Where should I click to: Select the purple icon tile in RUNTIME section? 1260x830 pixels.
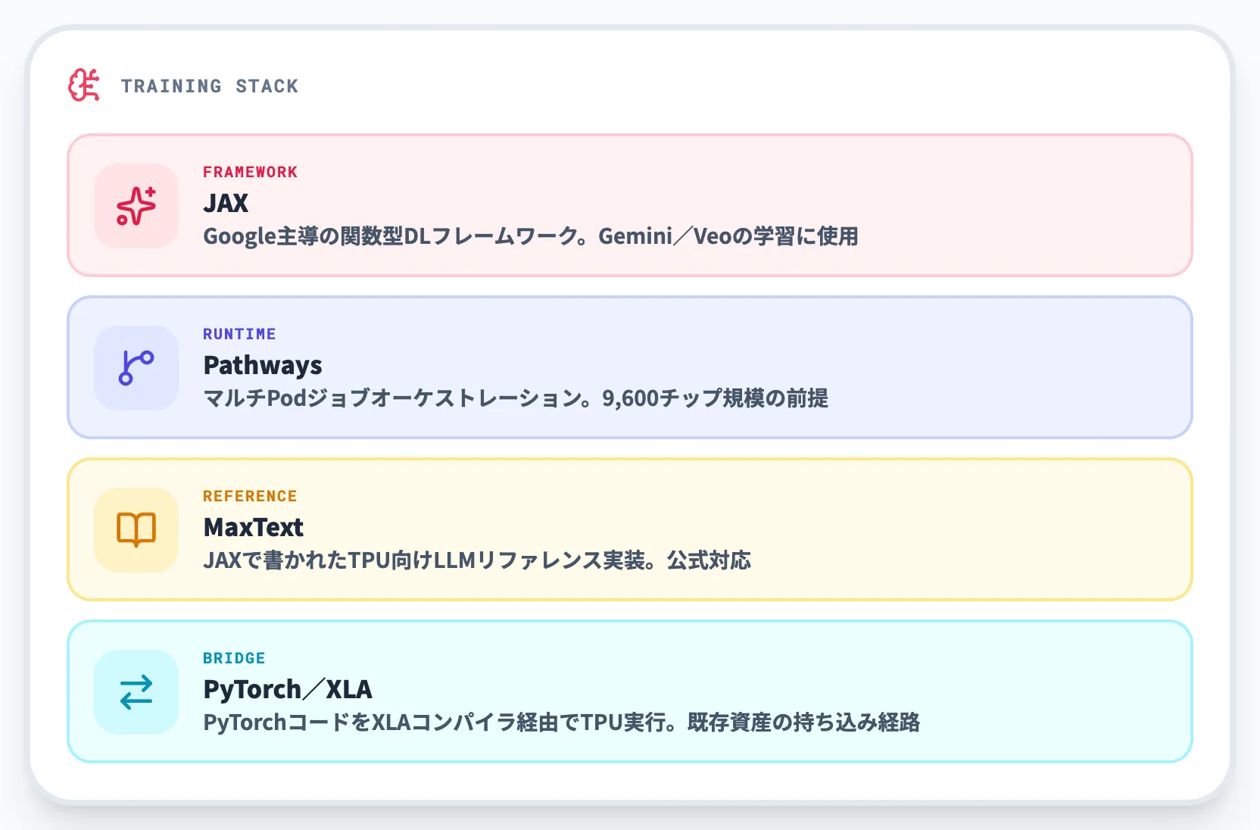136,368
